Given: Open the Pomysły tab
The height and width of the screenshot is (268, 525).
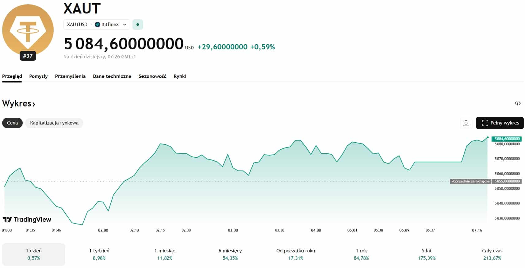Looking at the screenshot, I should click(38, 76).
